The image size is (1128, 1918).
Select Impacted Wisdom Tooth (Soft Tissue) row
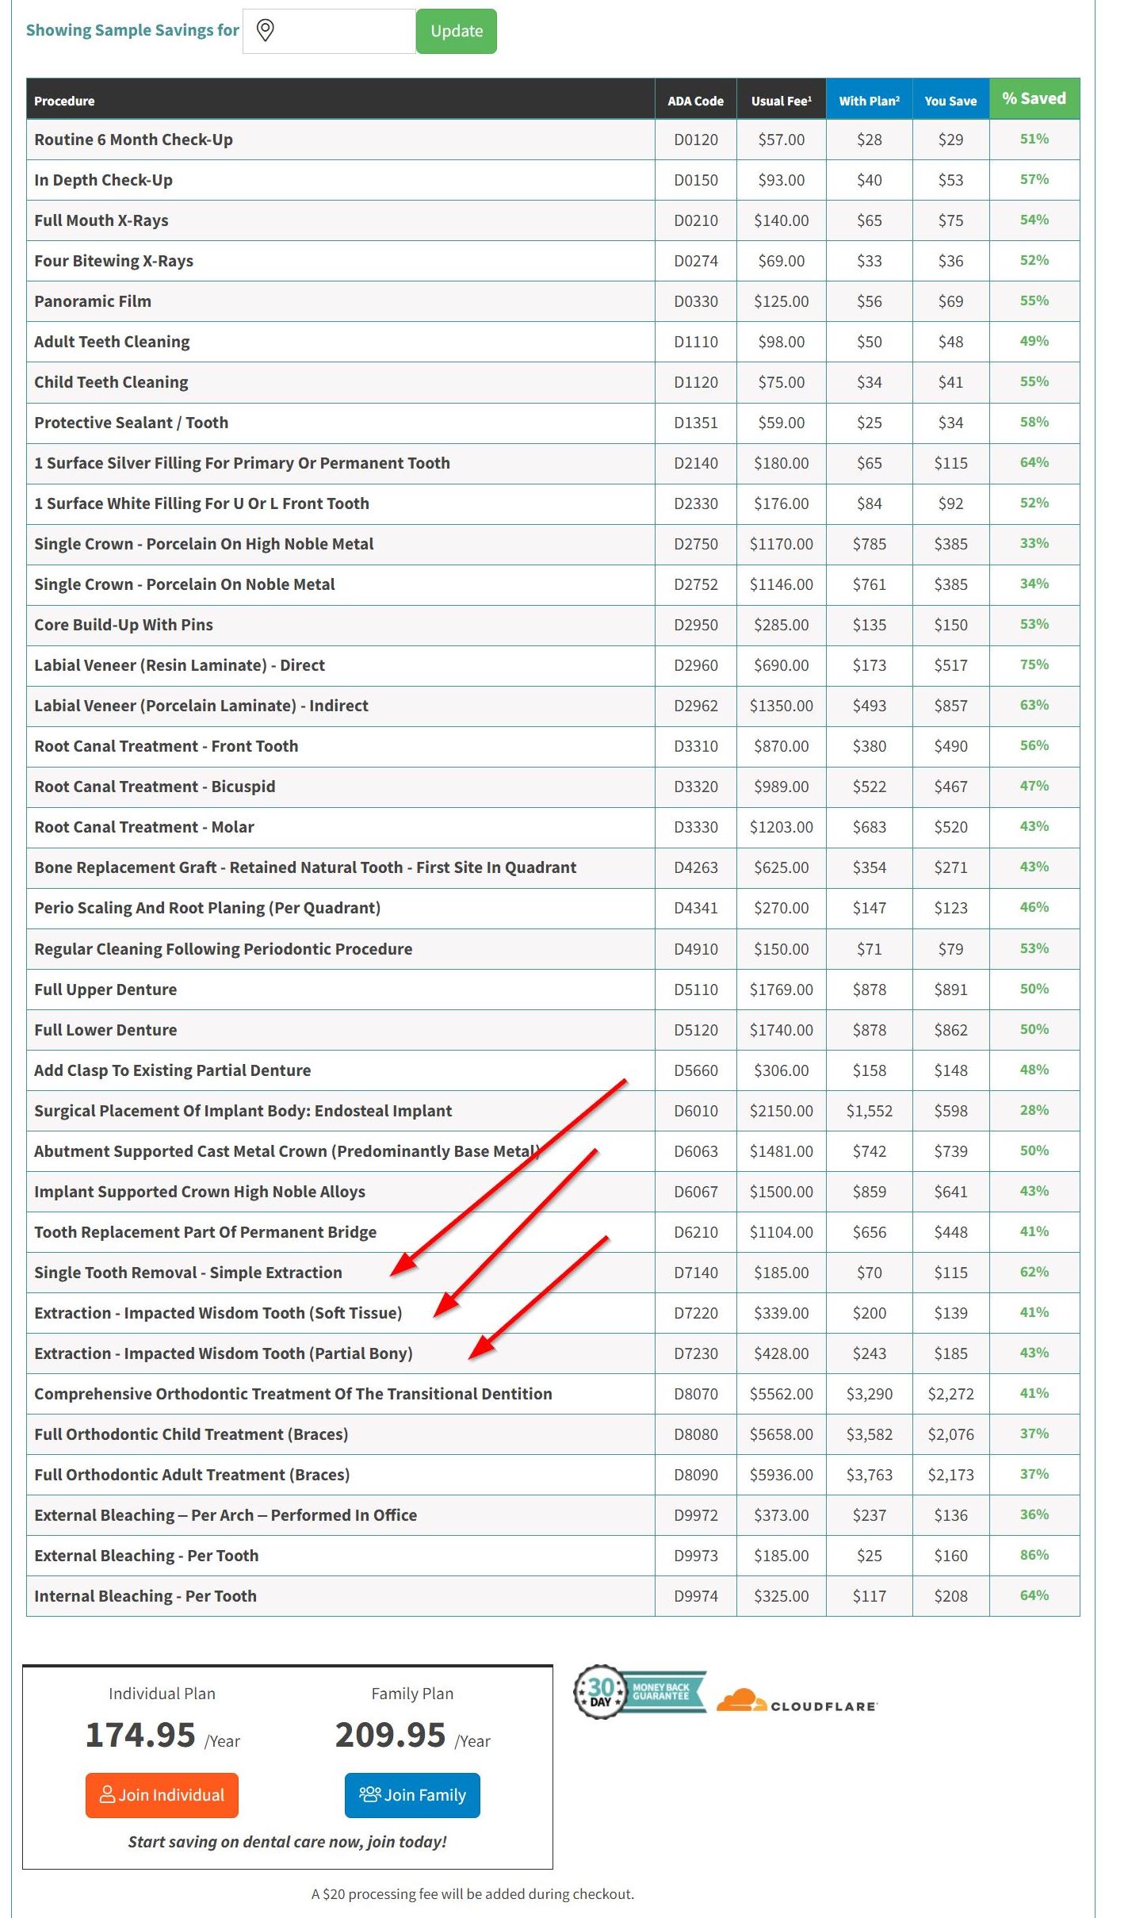pyautogui.click(x=553, y=1313)
